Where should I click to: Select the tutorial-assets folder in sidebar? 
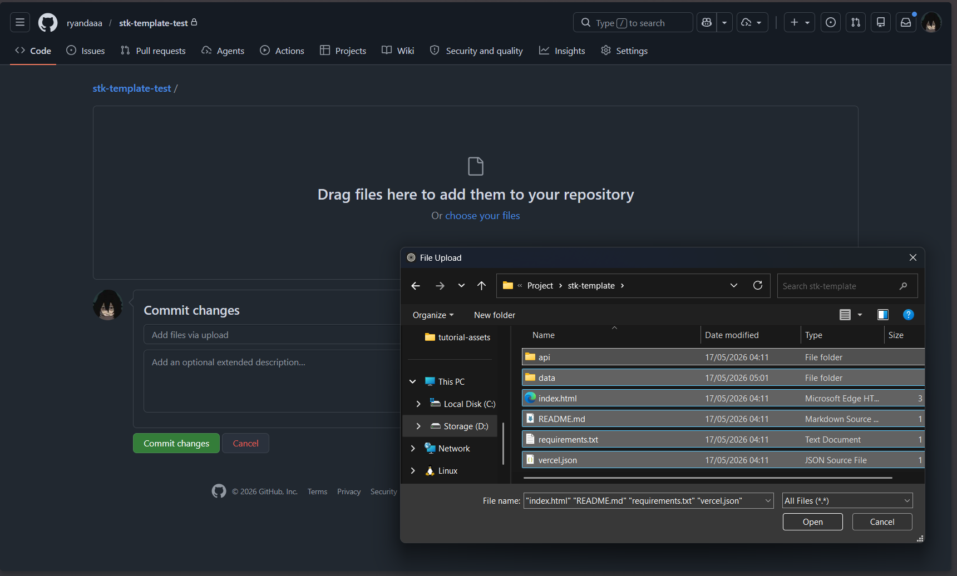coord(457,337)
